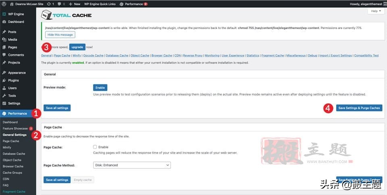
Task: Open FAQ submenu item in sidebar
Action: pyautogui.click(x=6, y=185)
